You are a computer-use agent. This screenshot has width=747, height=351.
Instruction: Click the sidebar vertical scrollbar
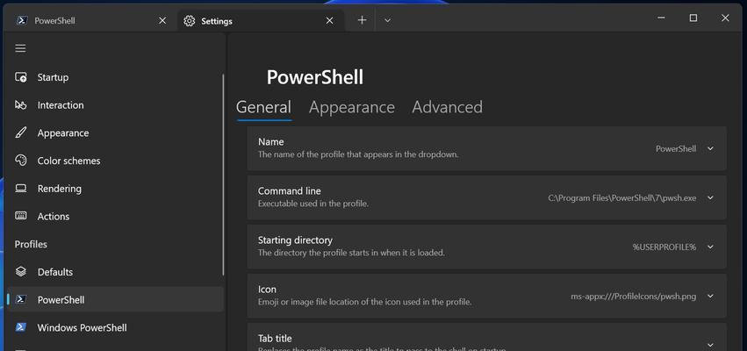[x=223, y=175]
